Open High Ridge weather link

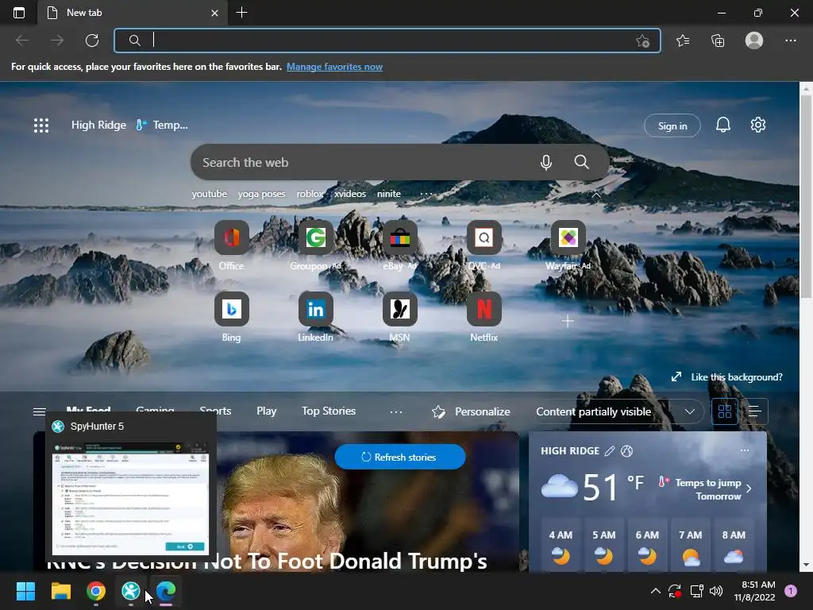[98, 125]
